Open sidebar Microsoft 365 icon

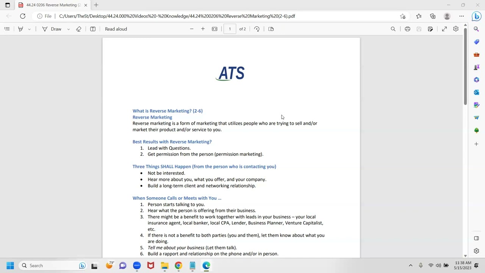pyautogui.click(x=476, y=80)
